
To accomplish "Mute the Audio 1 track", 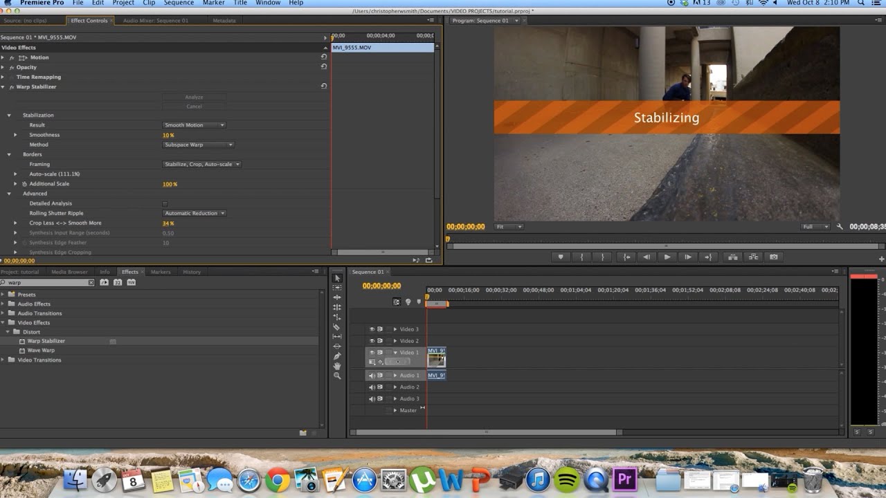I will [x=372, y=376].
